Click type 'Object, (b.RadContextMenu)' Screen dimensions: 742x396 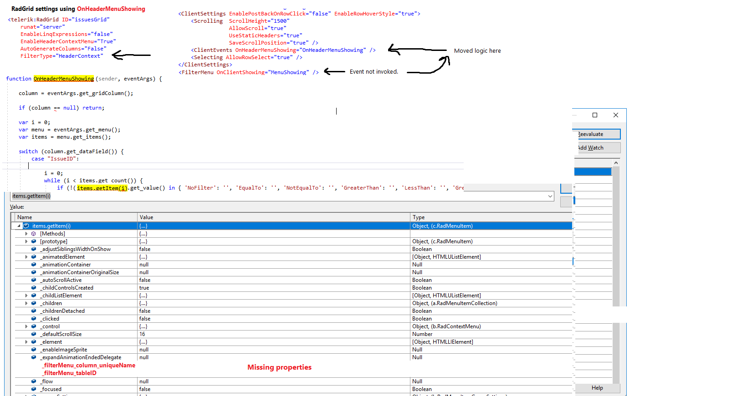click(446, 326)
